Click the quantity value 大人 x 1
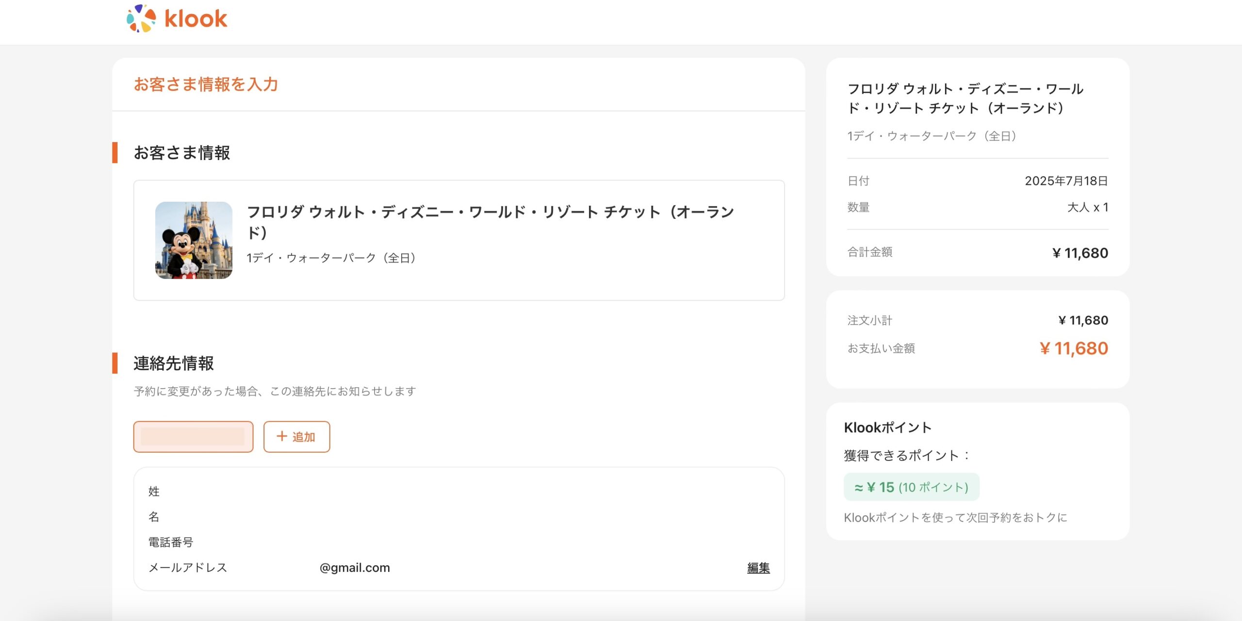The height and width of the screenshot is (621, 1242). [1088, 207]
